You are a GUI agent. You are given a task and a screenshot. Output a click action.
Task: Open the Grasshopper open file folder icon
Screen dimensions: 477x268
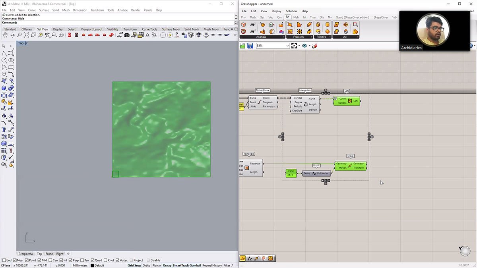[x=243, y=46]
